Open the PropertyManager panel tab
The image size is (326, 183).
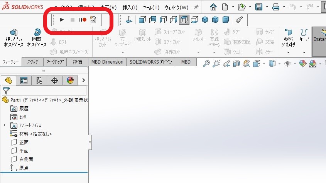pos(24,80)
